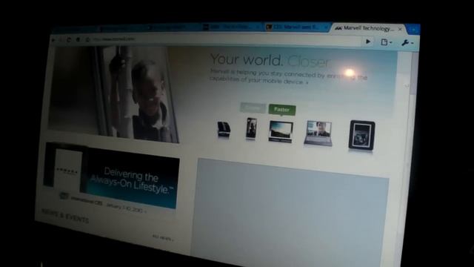Open the wrench settings menu
Image resolution: width=474 pixels, height=267 pixels.
point(407,43)
